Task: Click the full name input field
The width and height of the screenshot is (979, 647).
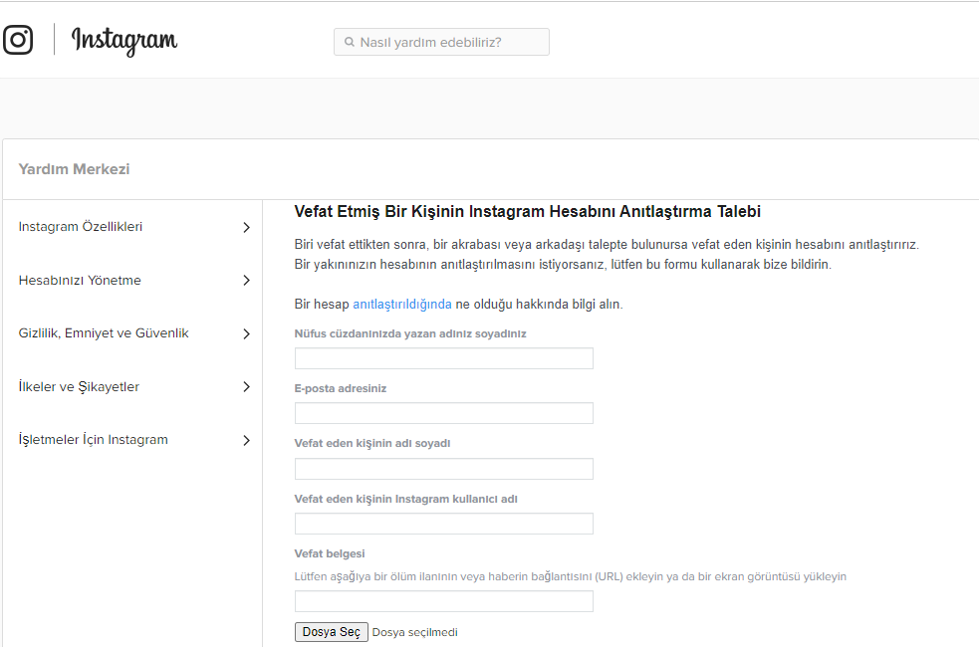Action: [x=443, y=358]
